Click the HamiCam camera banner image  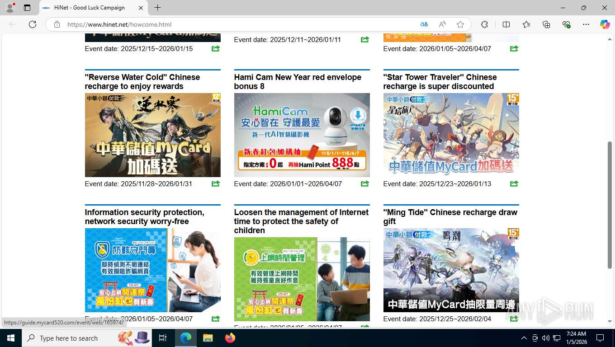tap(302, 135)
